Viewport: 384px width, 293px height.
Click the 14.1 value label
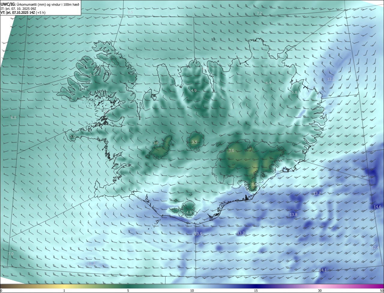click(323, 270)
